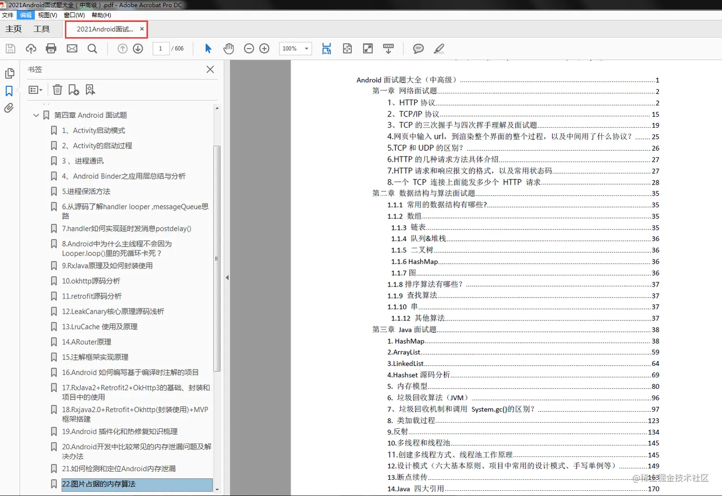Click the read mode download-arrow icon
722x496 pixels.
point(388,49)
